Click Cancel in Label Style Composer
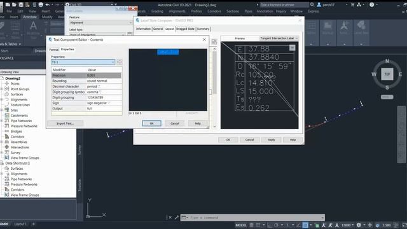 [250, 140]
